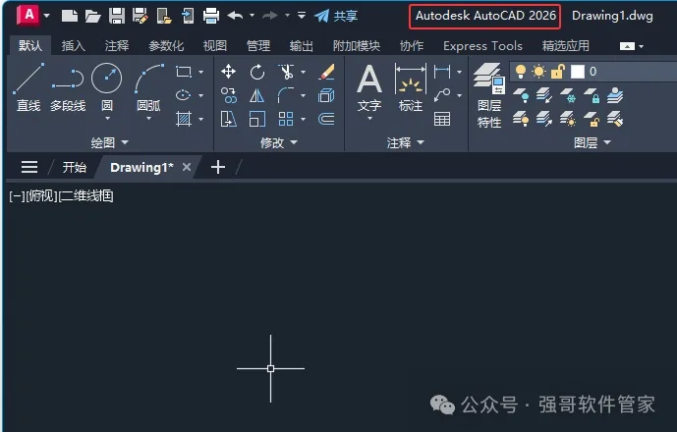Click the white layer color swatch
677x432 pixels.
click(x=577, y=72)
